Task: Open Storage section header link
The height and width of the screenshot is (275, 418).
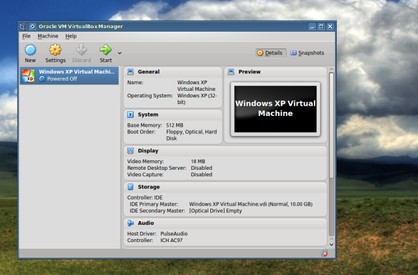Action: click(x=149, y=187)
